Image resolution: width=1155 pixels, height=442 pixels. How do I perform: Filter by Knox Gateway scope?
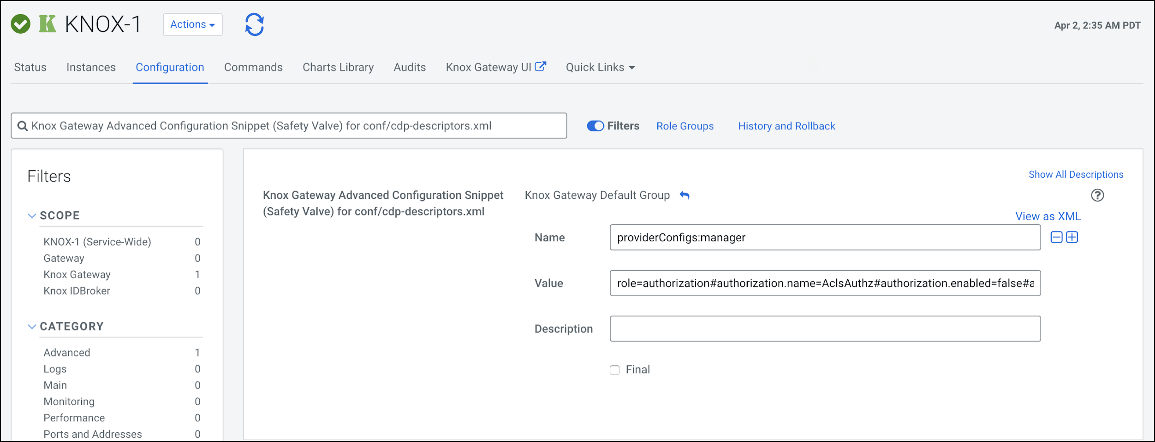coord(77,274)
